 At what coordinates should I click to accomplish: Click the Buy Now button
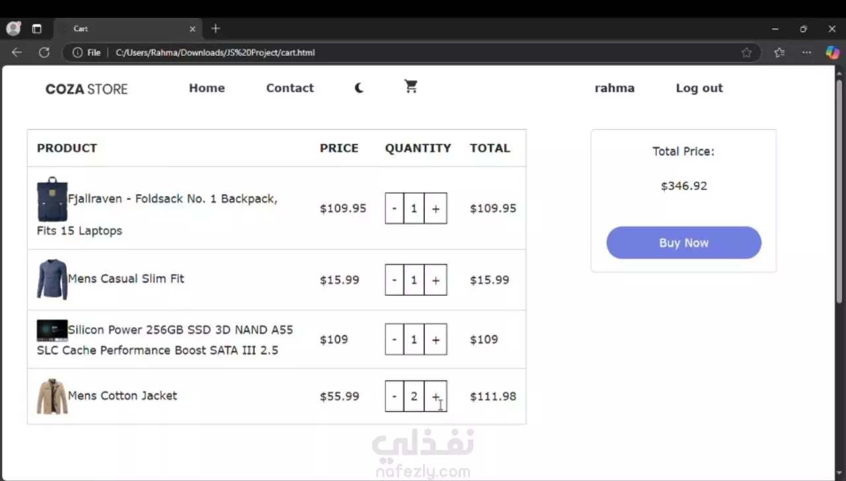683,242
